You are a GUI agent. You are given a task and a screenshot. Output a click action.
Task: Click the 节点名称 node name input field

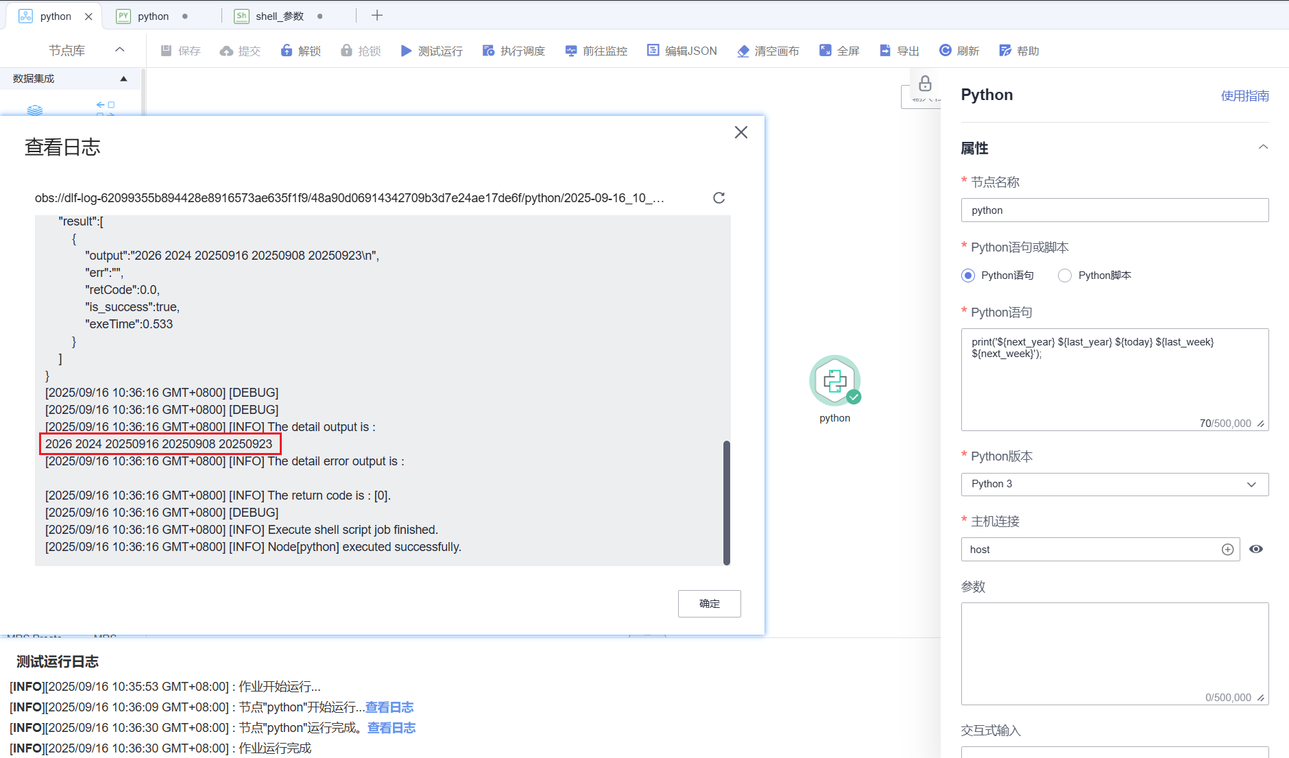pos(1115,210)
